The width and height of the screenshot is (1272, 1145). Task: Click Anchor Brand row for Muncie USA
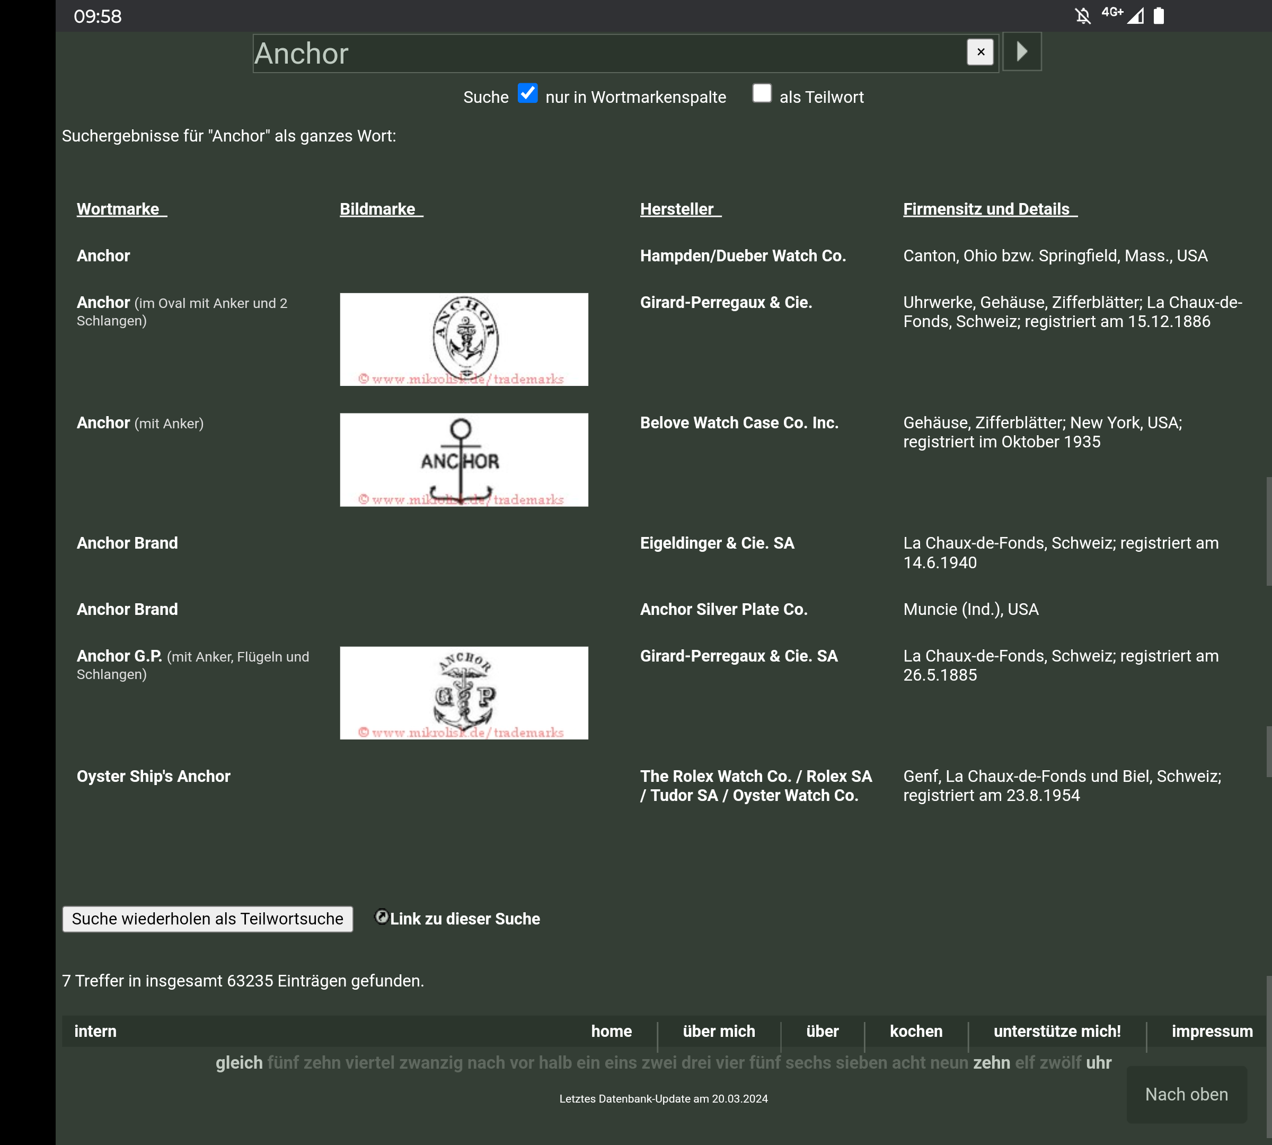tap(127, 609)
